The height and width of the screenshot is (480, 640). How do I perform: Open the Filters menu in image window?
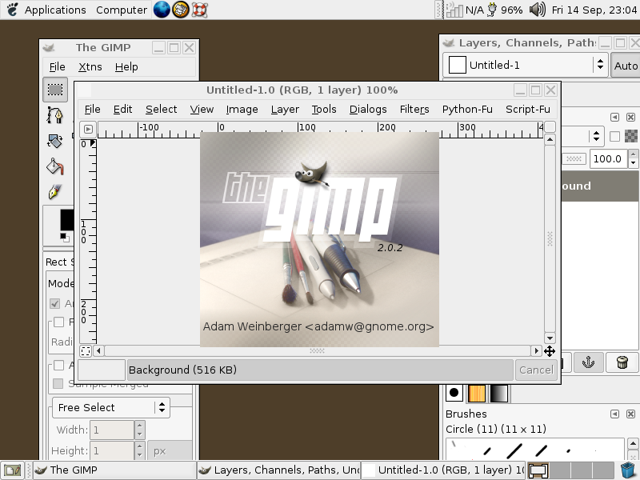coord(414,109)
